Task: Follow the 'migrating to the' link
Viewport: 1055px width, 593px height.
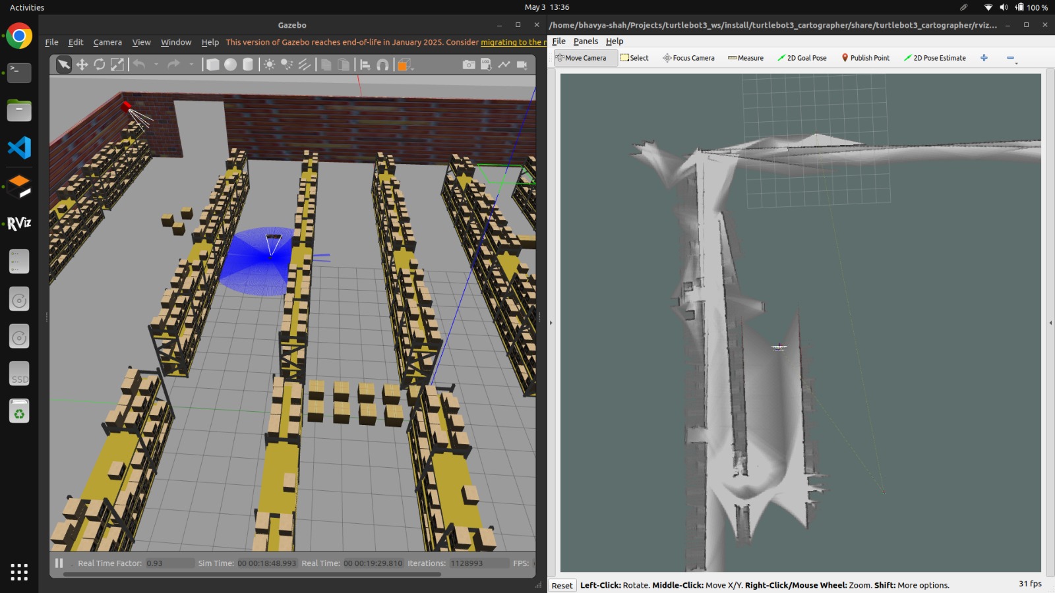Action: (511, 42)
